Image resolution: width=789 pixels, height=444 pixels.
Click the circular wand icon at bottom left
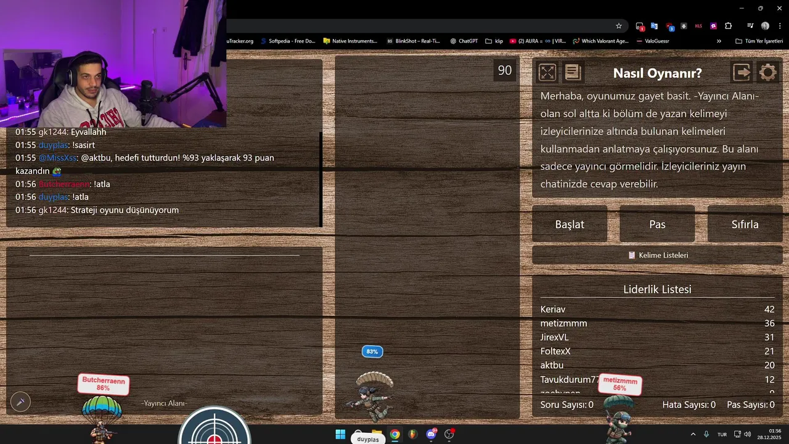point(20,401)
